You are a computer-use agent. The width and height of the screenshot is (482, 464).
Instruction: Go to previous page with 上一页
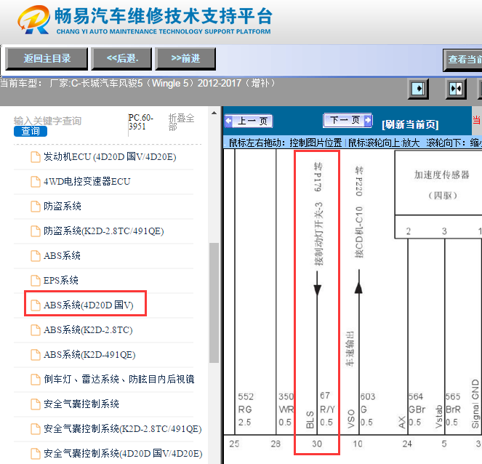coord(249,121)
